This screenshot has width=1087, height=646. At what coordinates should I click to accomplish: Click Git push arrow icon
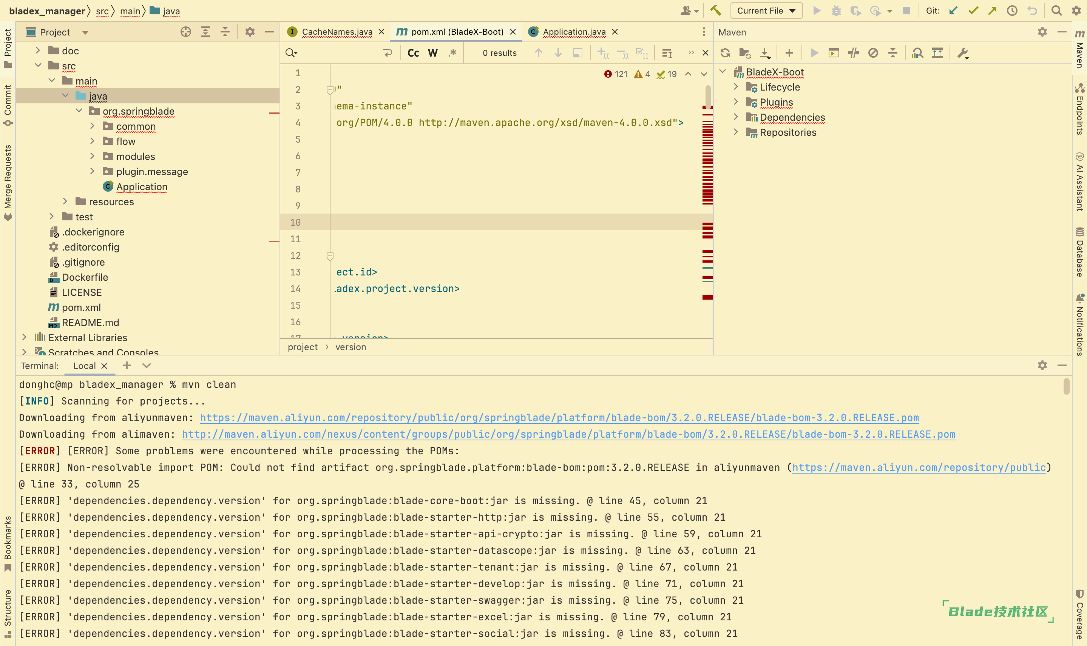[x=993, y=11]
